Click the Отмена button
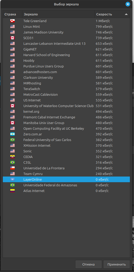134x272 pixels. point(88,264)
